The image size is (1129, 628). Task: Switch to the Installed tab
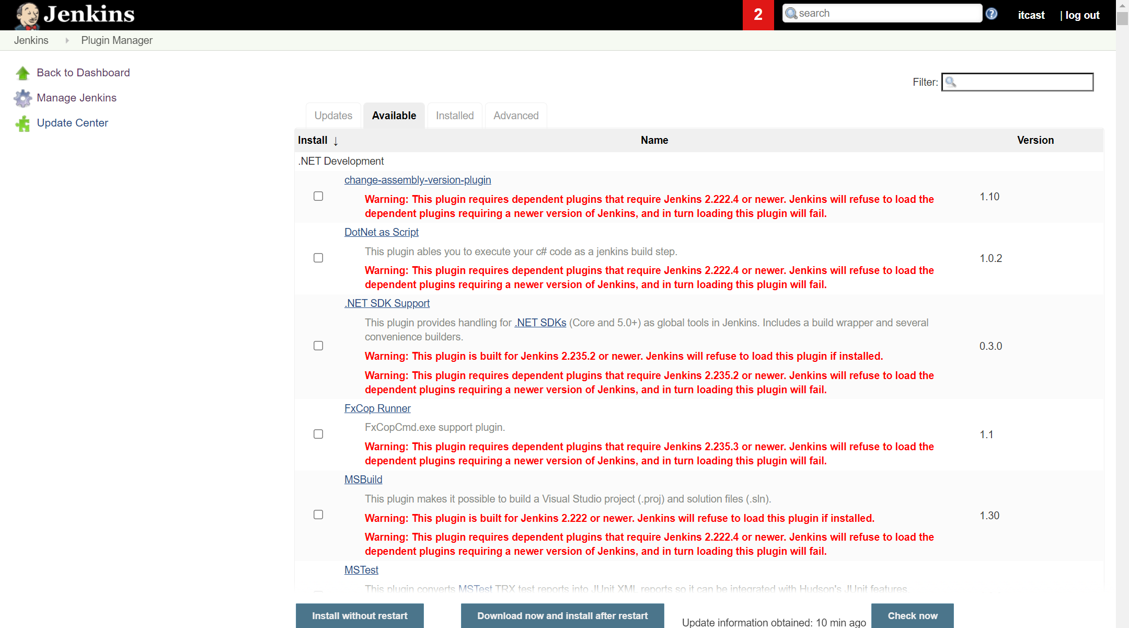455,116
